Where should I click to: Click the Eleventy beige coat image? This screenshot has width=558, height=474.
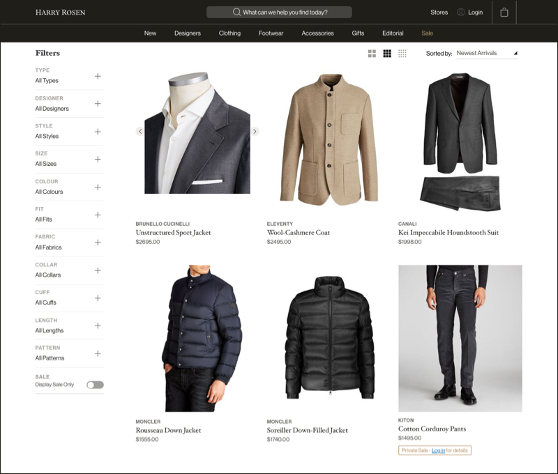point(329,140)
